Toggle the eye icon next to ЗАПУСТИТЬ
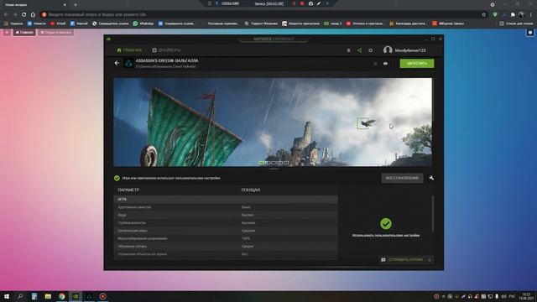 coord(385,64)
